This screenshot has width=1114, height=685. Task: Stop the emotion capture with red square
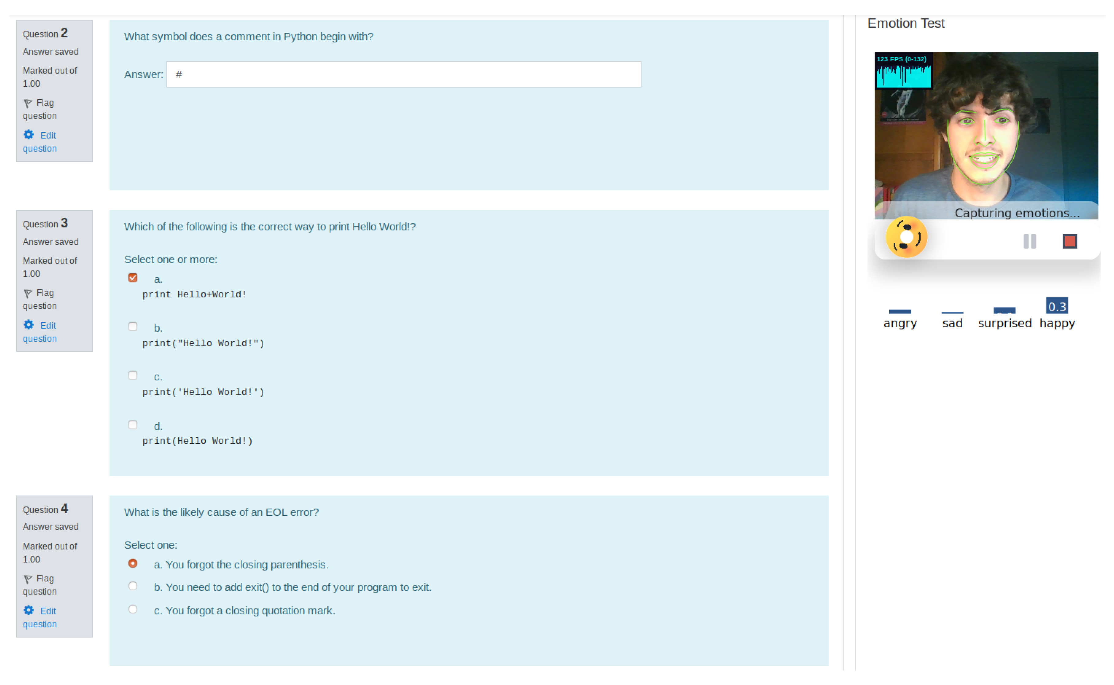click(1070, 241)
